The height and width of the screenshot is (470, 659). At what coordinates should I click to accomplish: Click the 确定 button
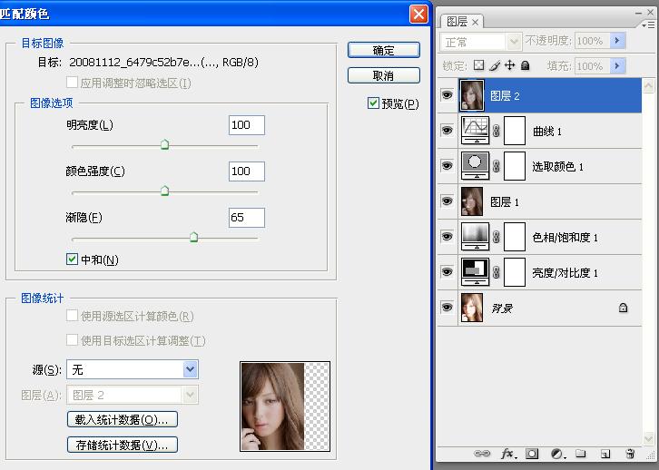pyautogui.click(x=384, y=51)
